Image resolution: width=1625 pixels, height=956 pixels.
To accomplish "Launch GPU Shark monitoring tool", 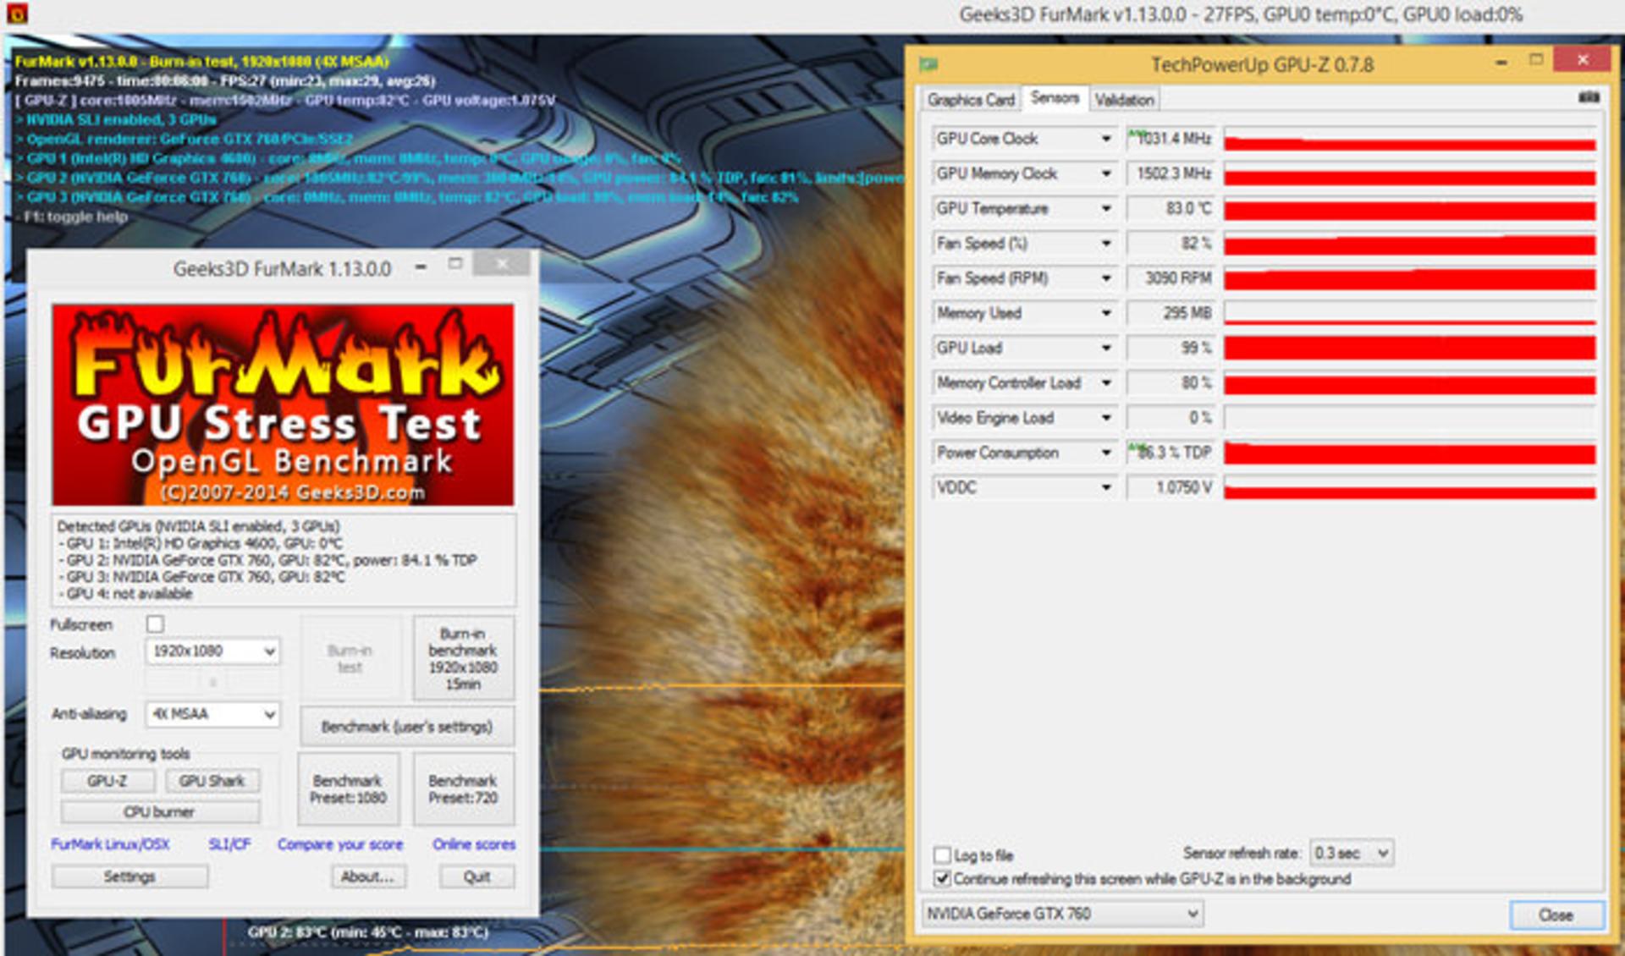I will tap(212, 781).
